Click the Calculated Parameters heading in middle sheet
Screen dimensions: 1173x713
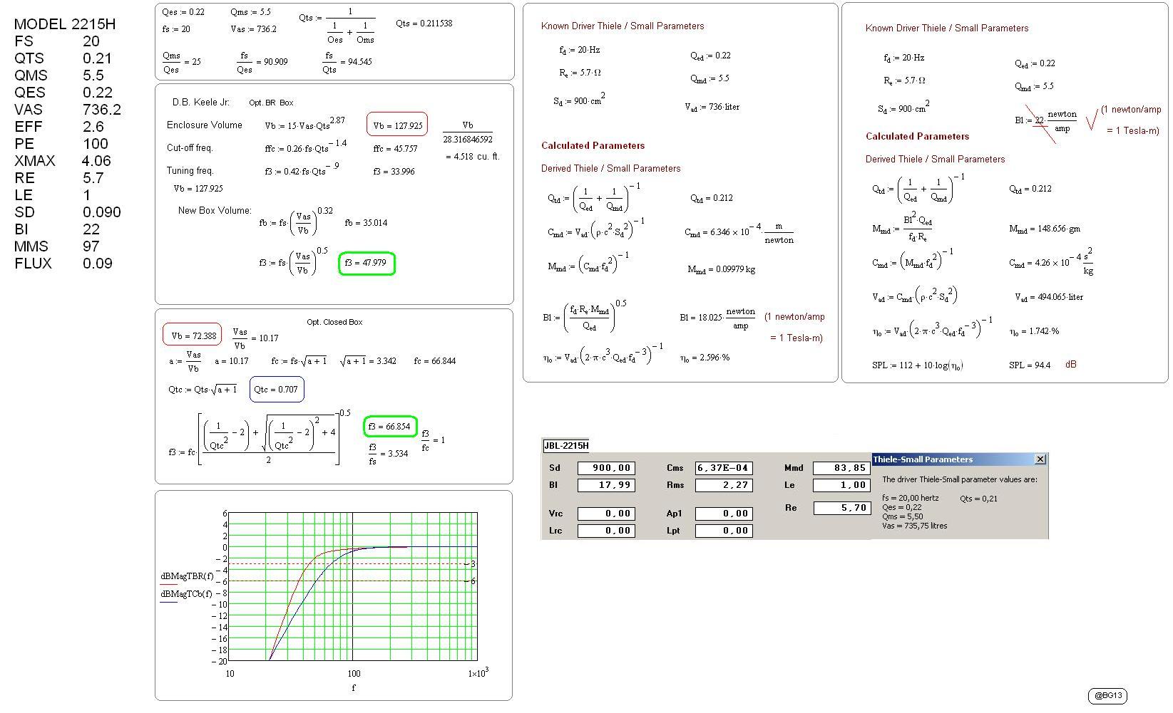(x=593, y=145)
